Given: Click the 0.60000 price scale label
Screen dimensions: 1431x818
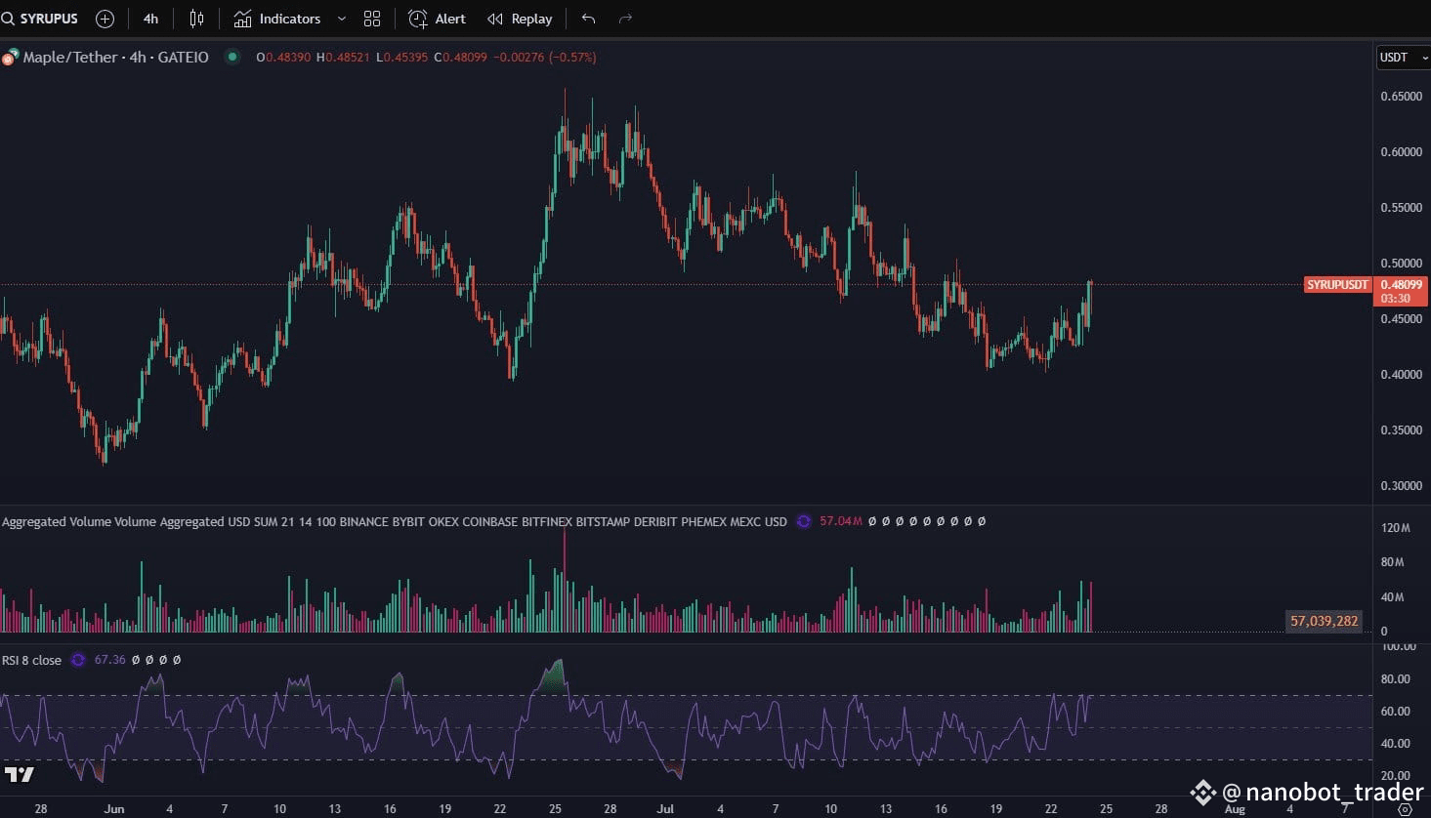Looking at the screenshot, I should (x=1402, y=152).
